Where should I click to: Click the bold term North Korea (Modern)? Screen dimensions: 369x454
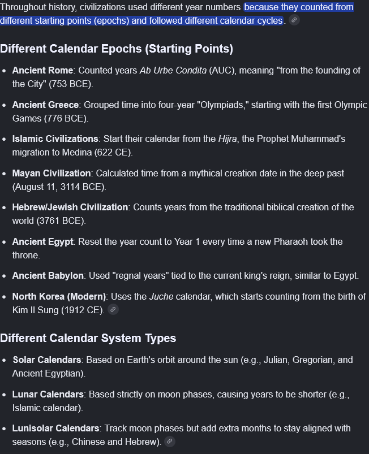click(59, 296)
